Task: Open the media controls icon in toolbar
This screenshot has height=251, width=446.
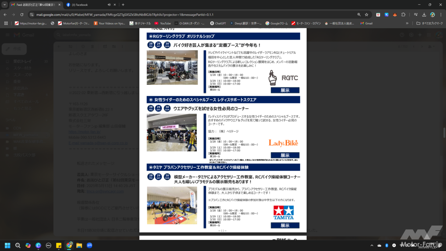Action: 416,15
